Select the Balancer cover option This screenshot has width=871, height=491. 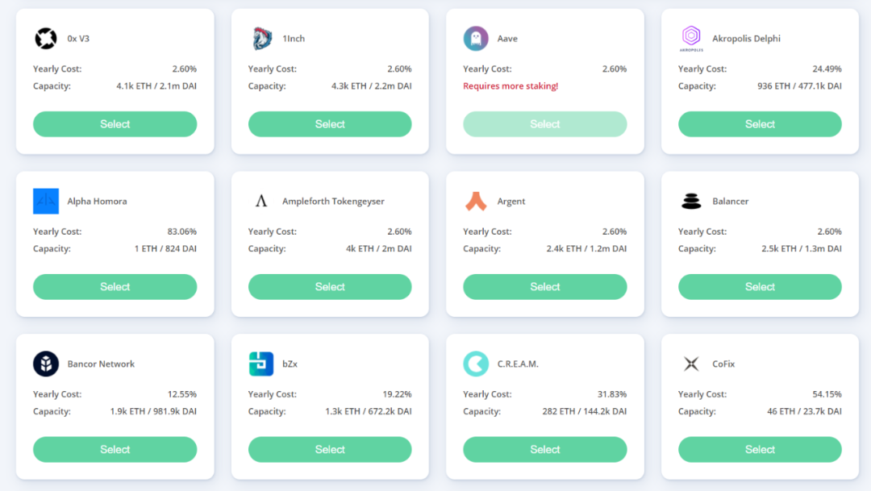pos(760,287)
